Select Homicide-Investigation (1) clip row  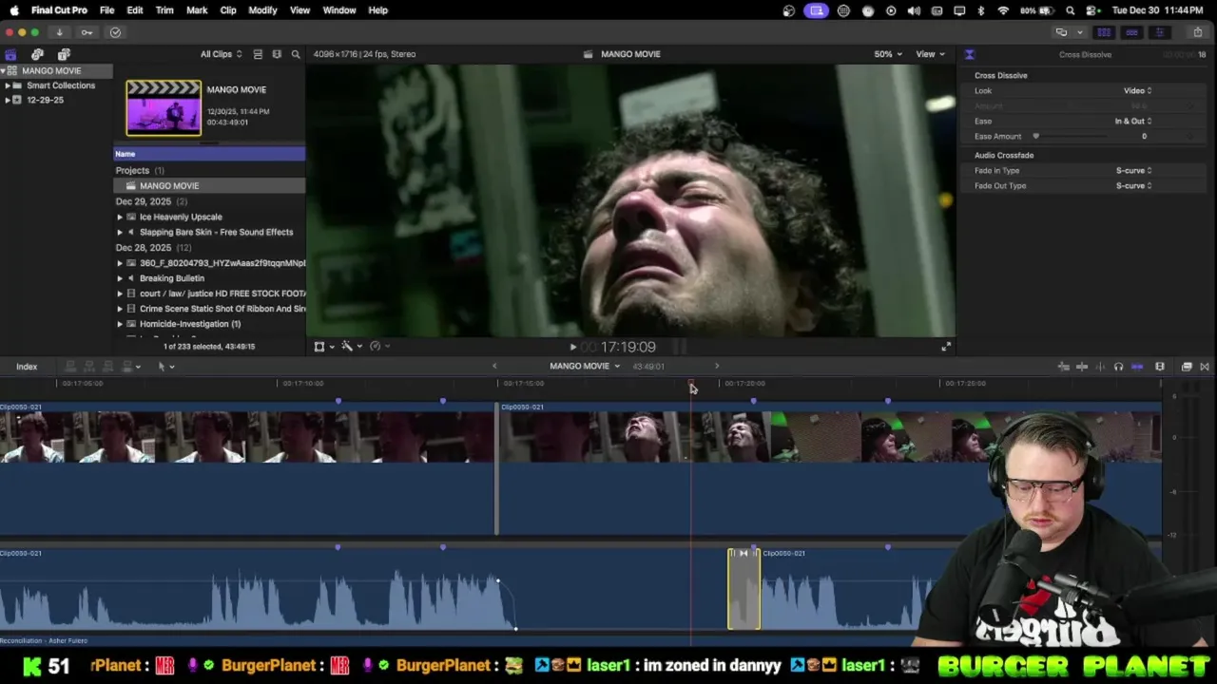coord(209,324)
